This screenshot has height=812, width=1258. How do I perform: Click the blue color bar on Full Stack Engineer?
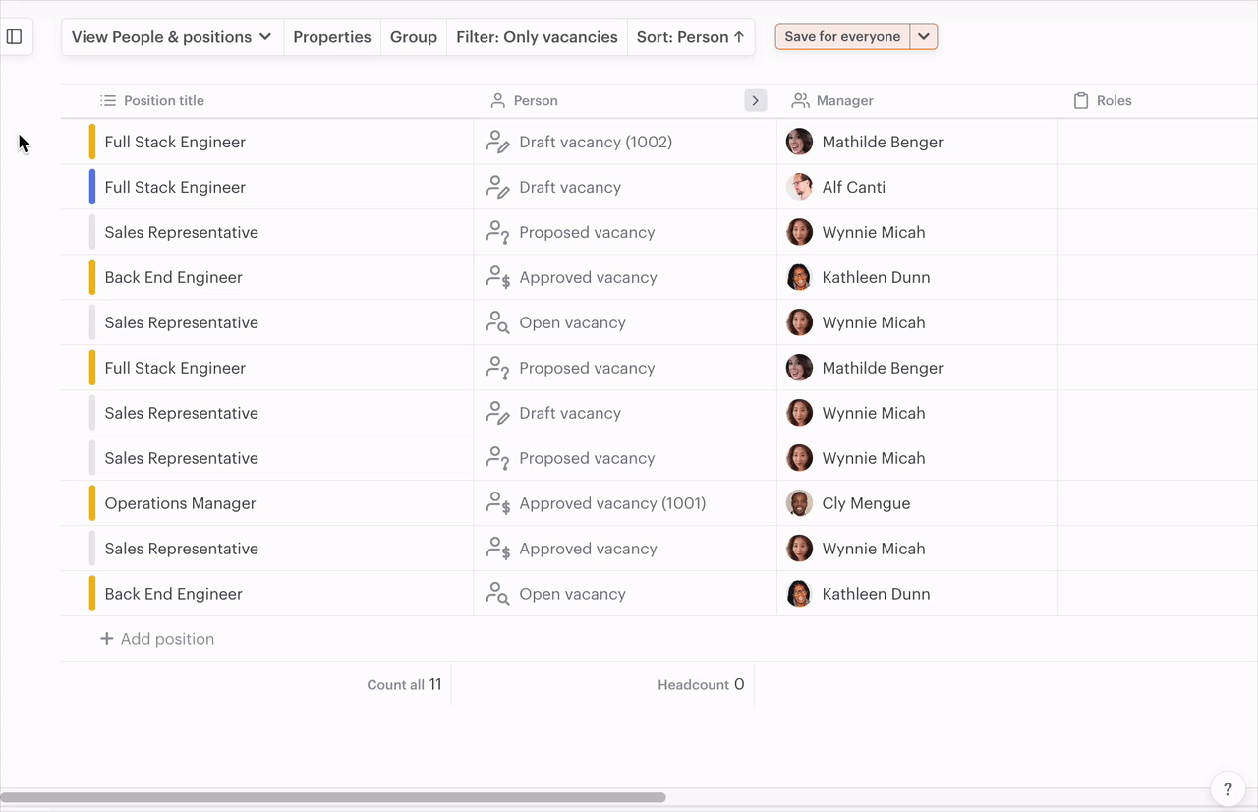click(x=92, y=188)
